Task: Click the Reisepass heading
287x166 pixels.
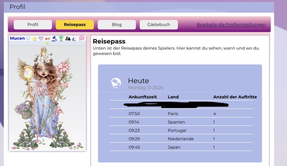Action: 109,41
